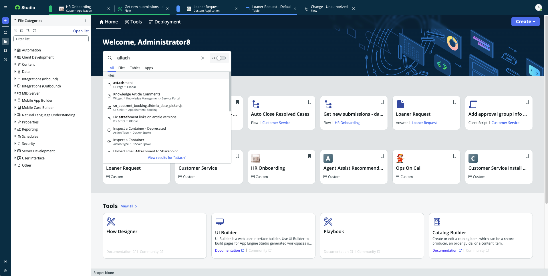548x276 pixels.
Task: Clear the 'attach' search with the X icon
Action: click(203, 58)
